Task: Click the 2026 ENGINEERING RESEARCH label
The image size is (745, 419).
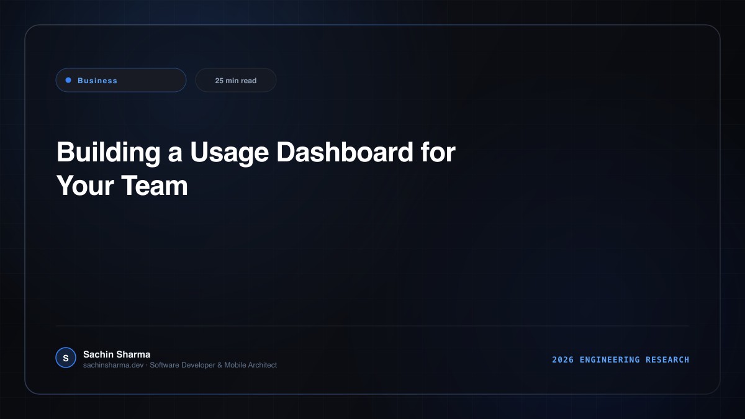Action: tap(621, 359)
